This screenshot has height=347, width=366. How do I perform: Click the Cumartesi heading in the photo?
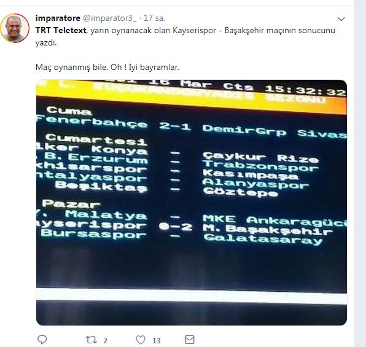click(x=96, y=139)
